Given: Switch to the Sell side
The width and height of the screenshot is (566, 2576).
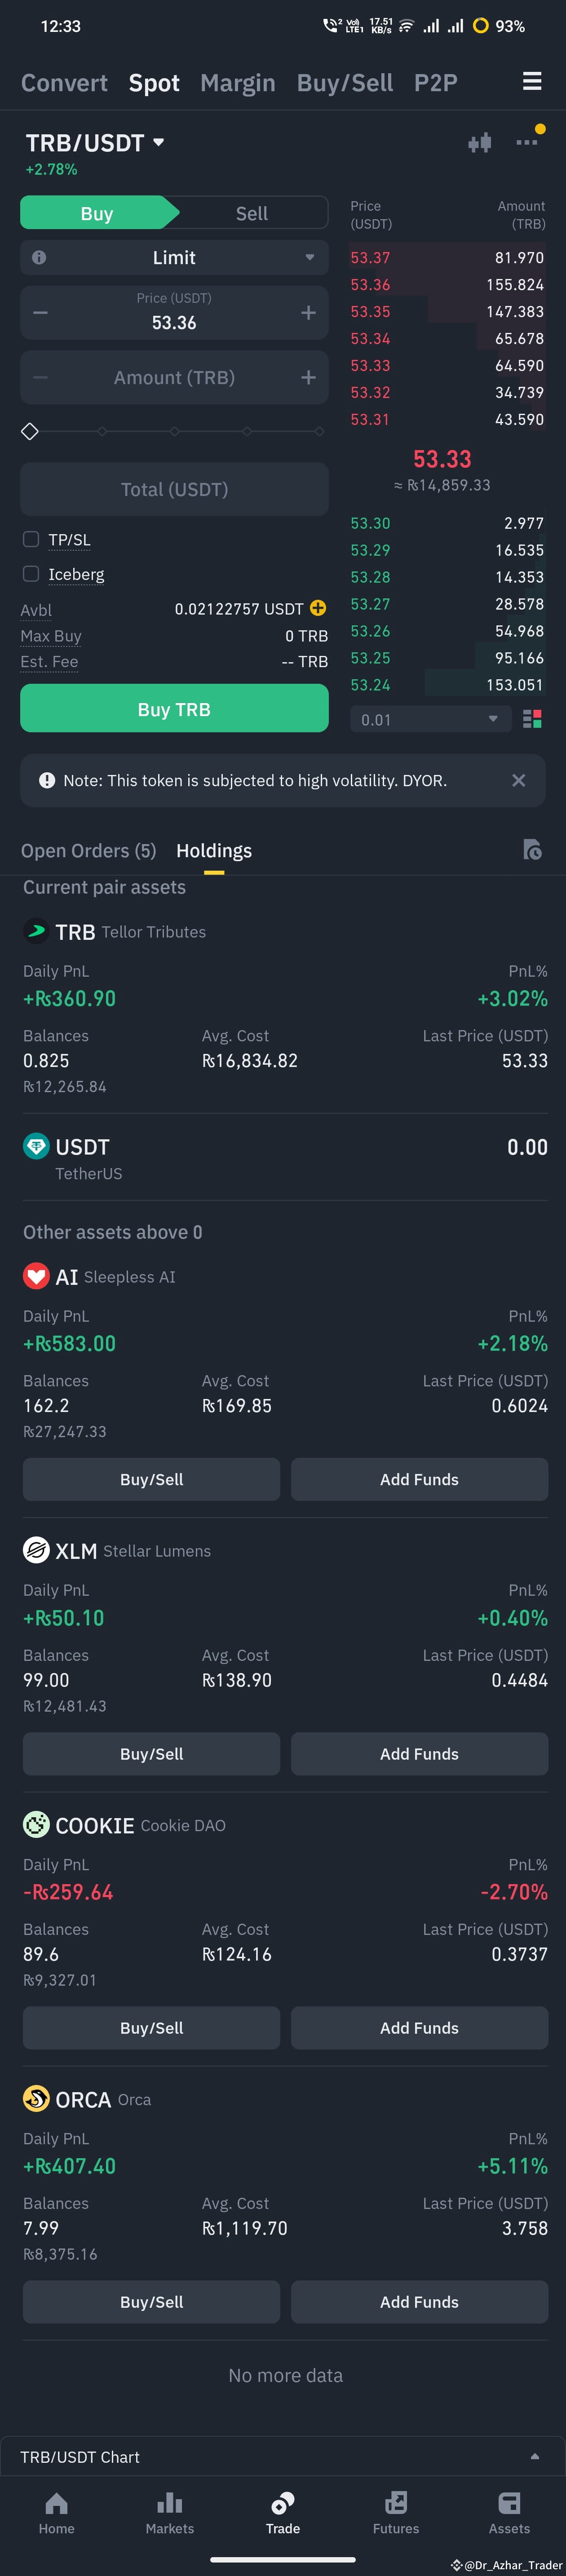Looking at the screenshot, I should (x=251, y=212).
